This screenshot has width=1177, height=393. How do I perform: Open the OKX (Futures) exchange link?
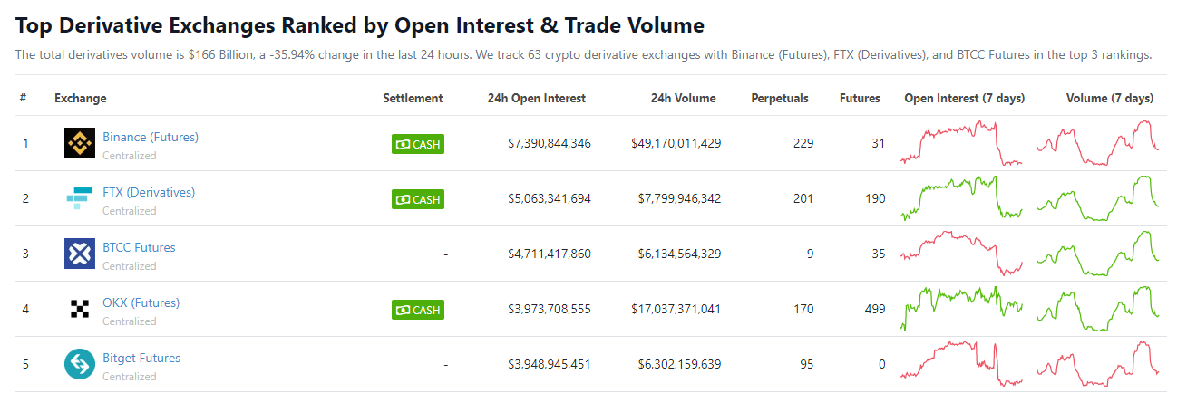pyautogui.click(x=141, y=302)
